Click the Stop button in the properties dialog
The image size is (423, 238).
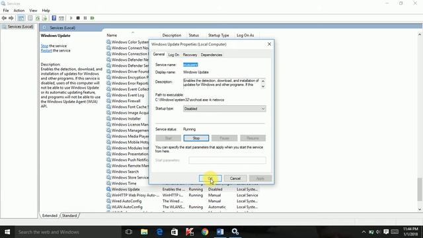[x=196, y=138]
